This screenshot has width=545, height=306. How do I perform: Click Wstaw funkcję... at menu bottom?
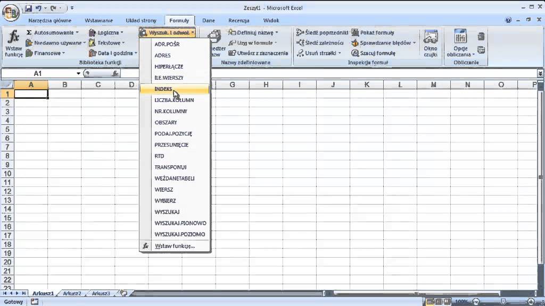click(175, 246)
